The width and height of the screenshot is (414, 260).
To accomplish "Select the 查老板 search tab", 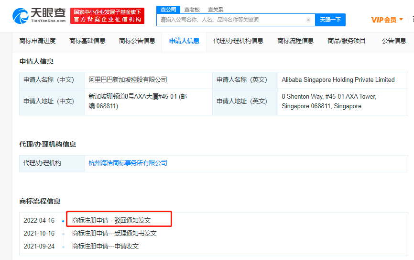I will pos(192,10).
